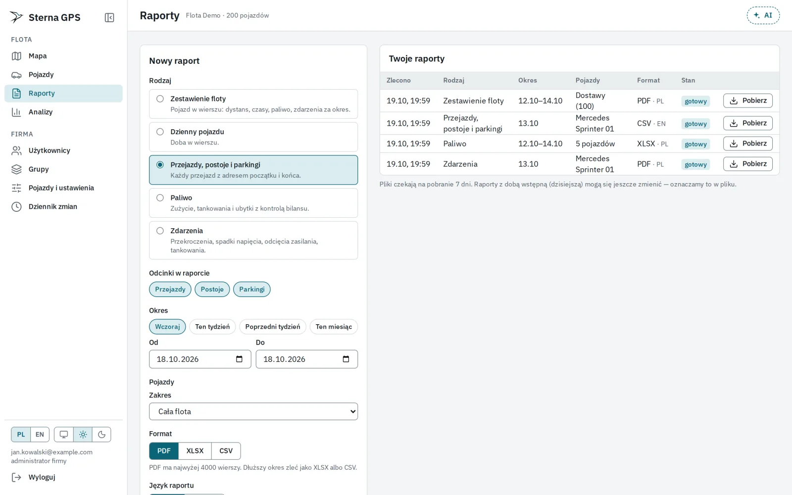Click the Grupy layers icon
This screenshot has height=495, width=792.
16,169
